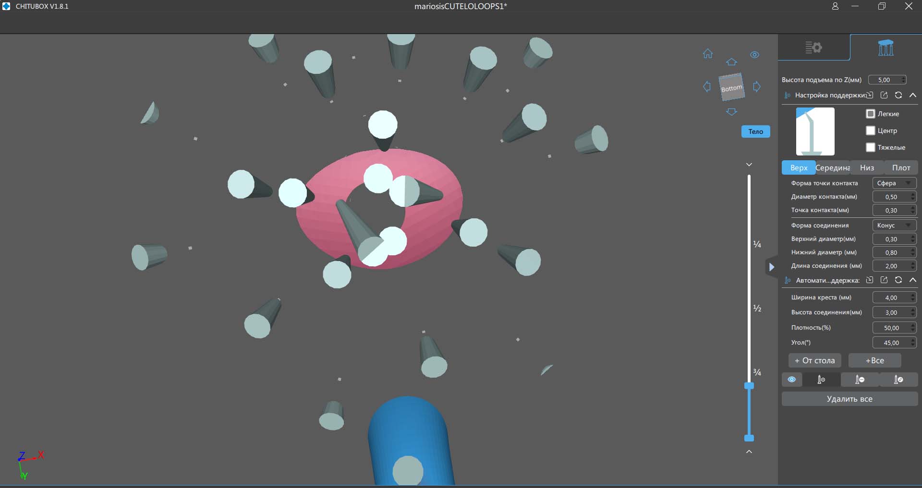
Task: Select the edit support tool icon
Action: click(898, 380)
